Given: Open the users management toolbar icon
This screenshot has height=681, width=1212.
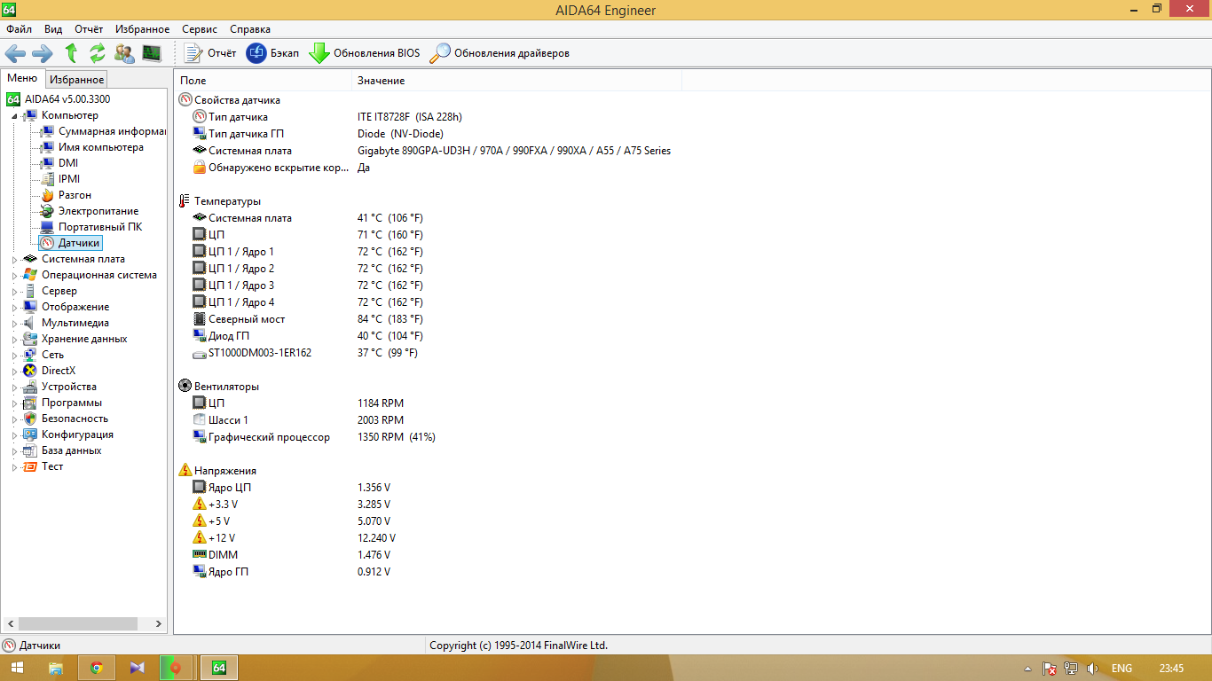Looking at the screenshot, I should pyautogui.click(x=124, y=53).
